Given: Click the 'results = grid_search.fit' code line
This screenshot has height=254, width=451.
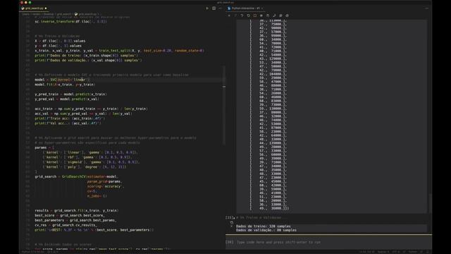Looking at the screenshot, I should pyautogui.click(x=77, y=210).
